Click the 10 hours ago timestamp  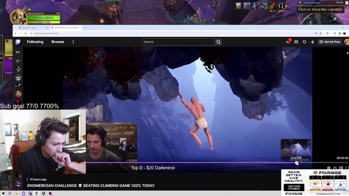[38, 179]
